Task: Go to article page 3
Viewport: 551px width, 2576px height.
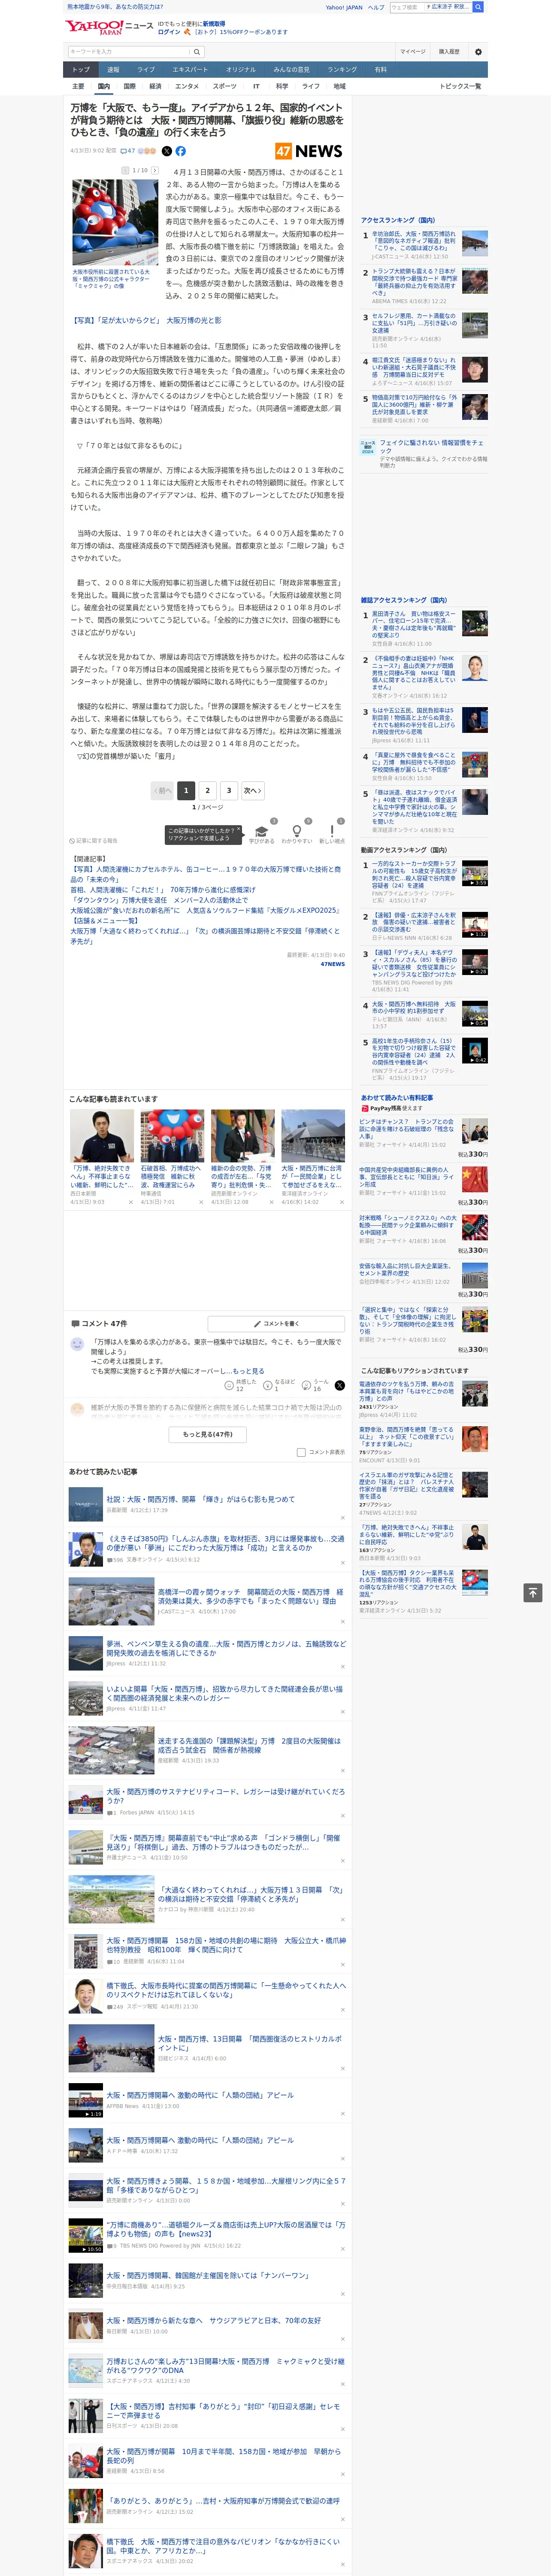Action: pos(229,790)
